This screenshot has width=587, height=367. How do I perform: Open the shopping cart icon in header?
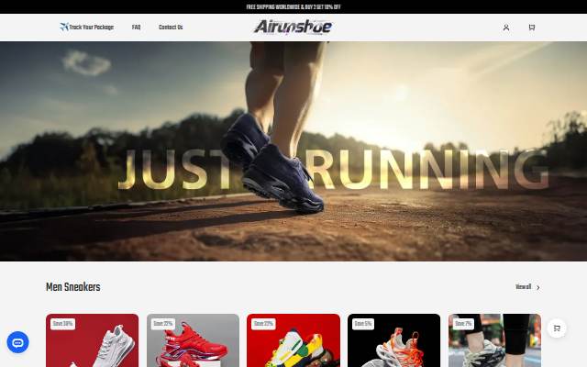coord(532,28)
